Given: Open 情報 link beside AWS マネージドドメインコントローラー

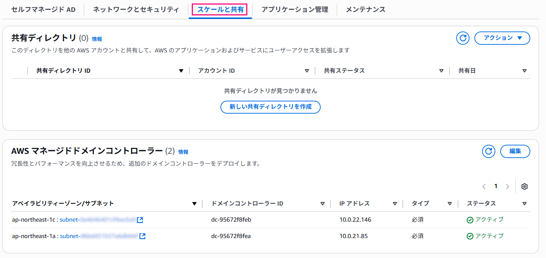Looking at the screenshot, I should click(x=183, y=152).
